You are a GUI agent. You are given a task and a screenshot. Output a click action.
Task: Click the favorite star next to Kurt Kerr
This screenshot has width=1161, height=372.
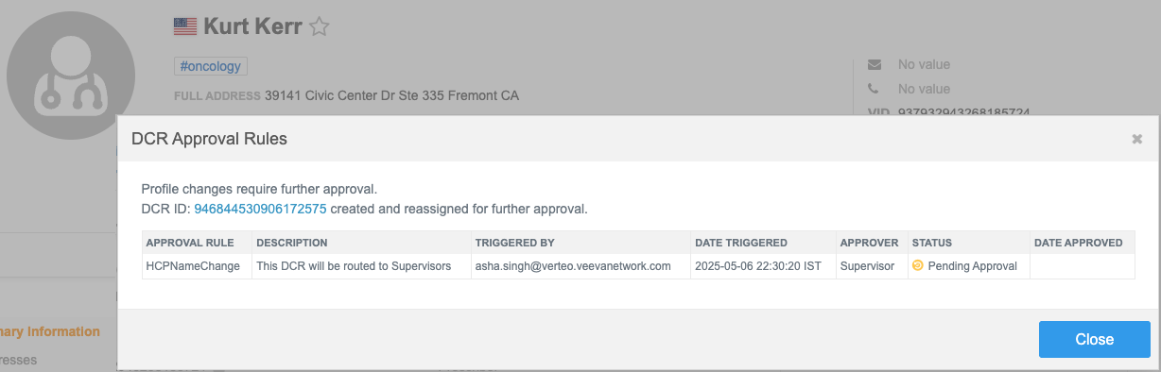coord(319,27)
